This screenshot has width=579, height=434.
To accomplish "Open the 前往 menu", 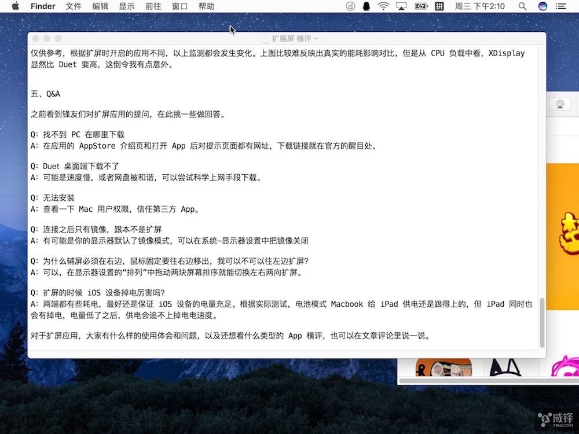I will click(153, 6).
